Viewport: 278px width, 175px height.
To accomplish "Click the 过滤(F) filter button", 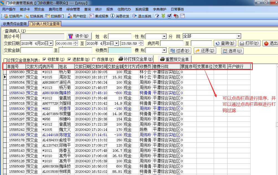I will tap(180, 51).
